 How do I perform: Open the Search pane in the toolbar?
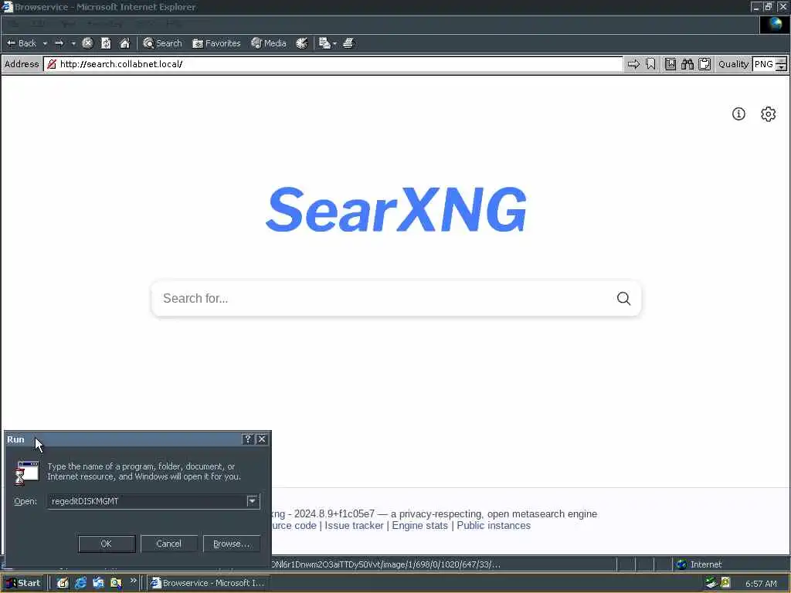click(162, 43)
